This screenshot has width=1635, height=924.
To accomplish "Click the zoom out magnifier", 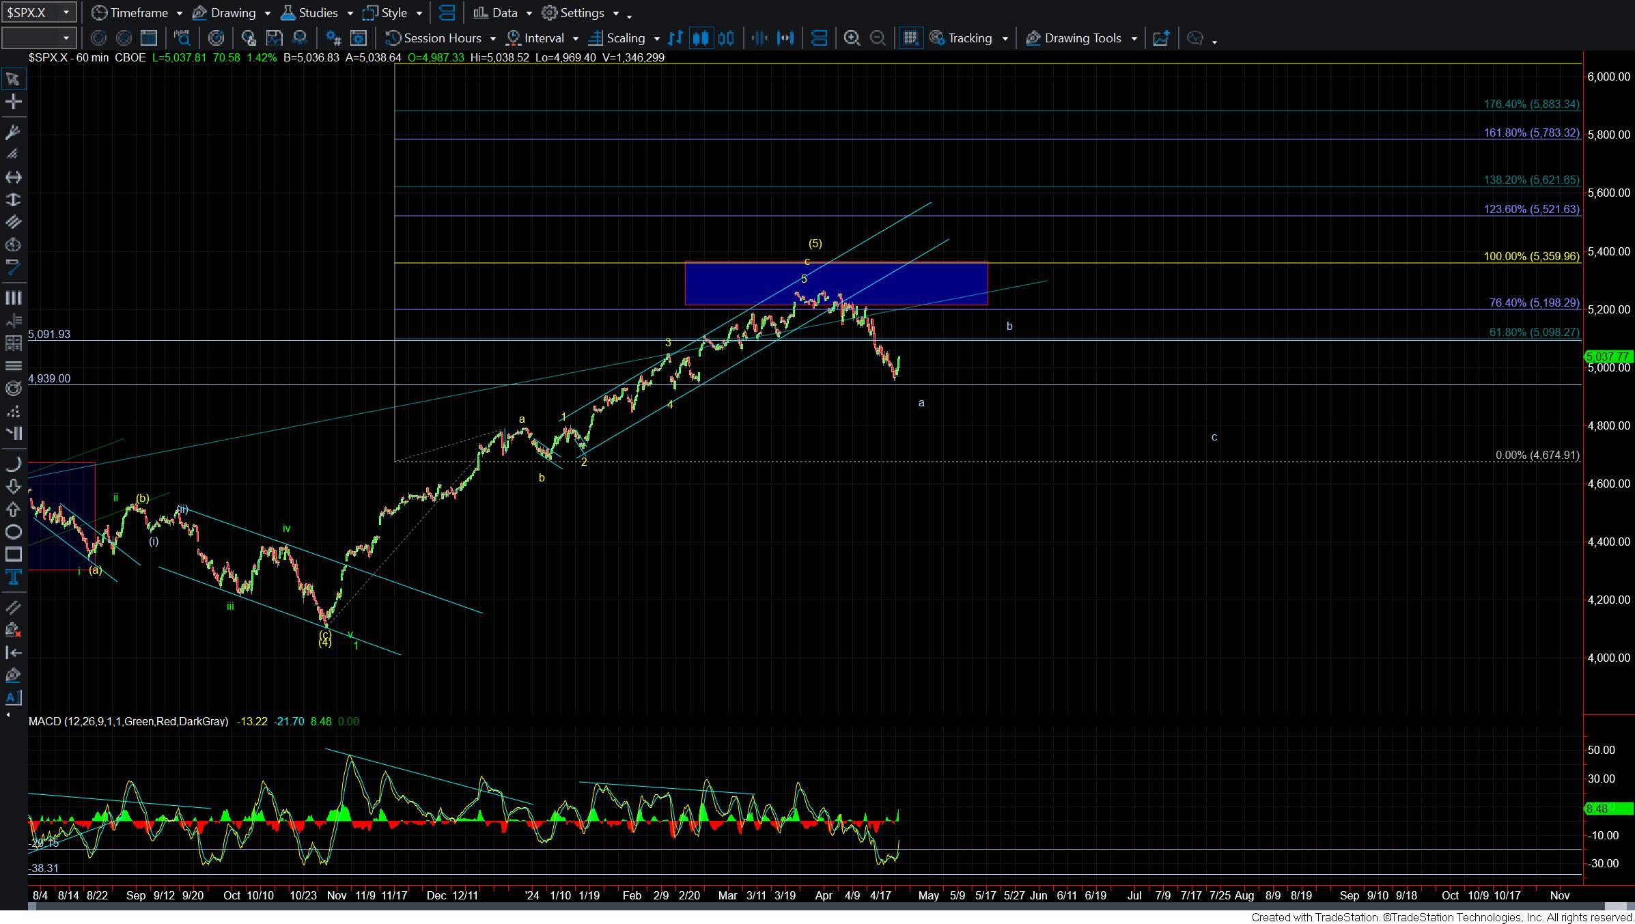I will 878,38.
